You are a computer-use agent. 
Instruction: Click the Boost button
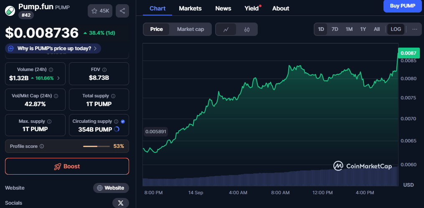coord(67,166)
